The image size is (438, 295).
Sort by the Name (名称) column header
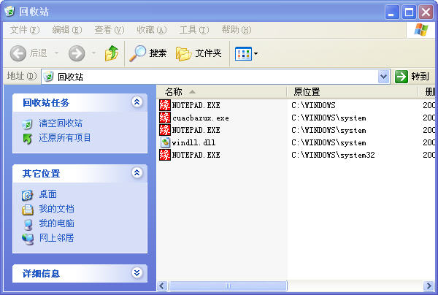pyautogui.click(x=222, y=91)
